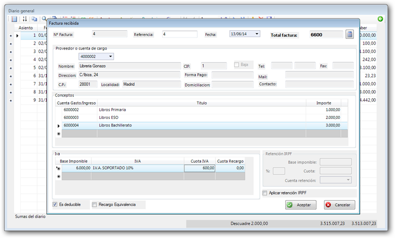Expand asiento 9 row in Diario general
The image size is (395, 238).
click(10, 100)
